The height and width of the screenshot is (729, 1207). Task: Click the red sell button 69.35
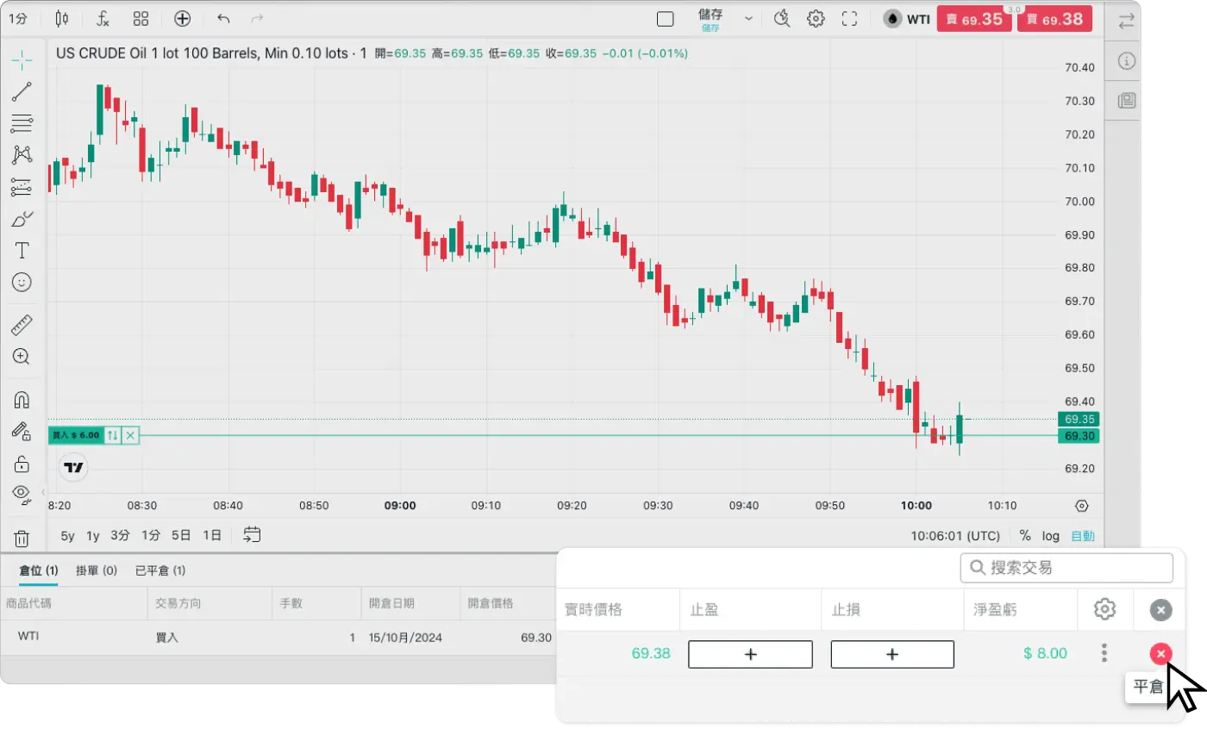[974, 18]
